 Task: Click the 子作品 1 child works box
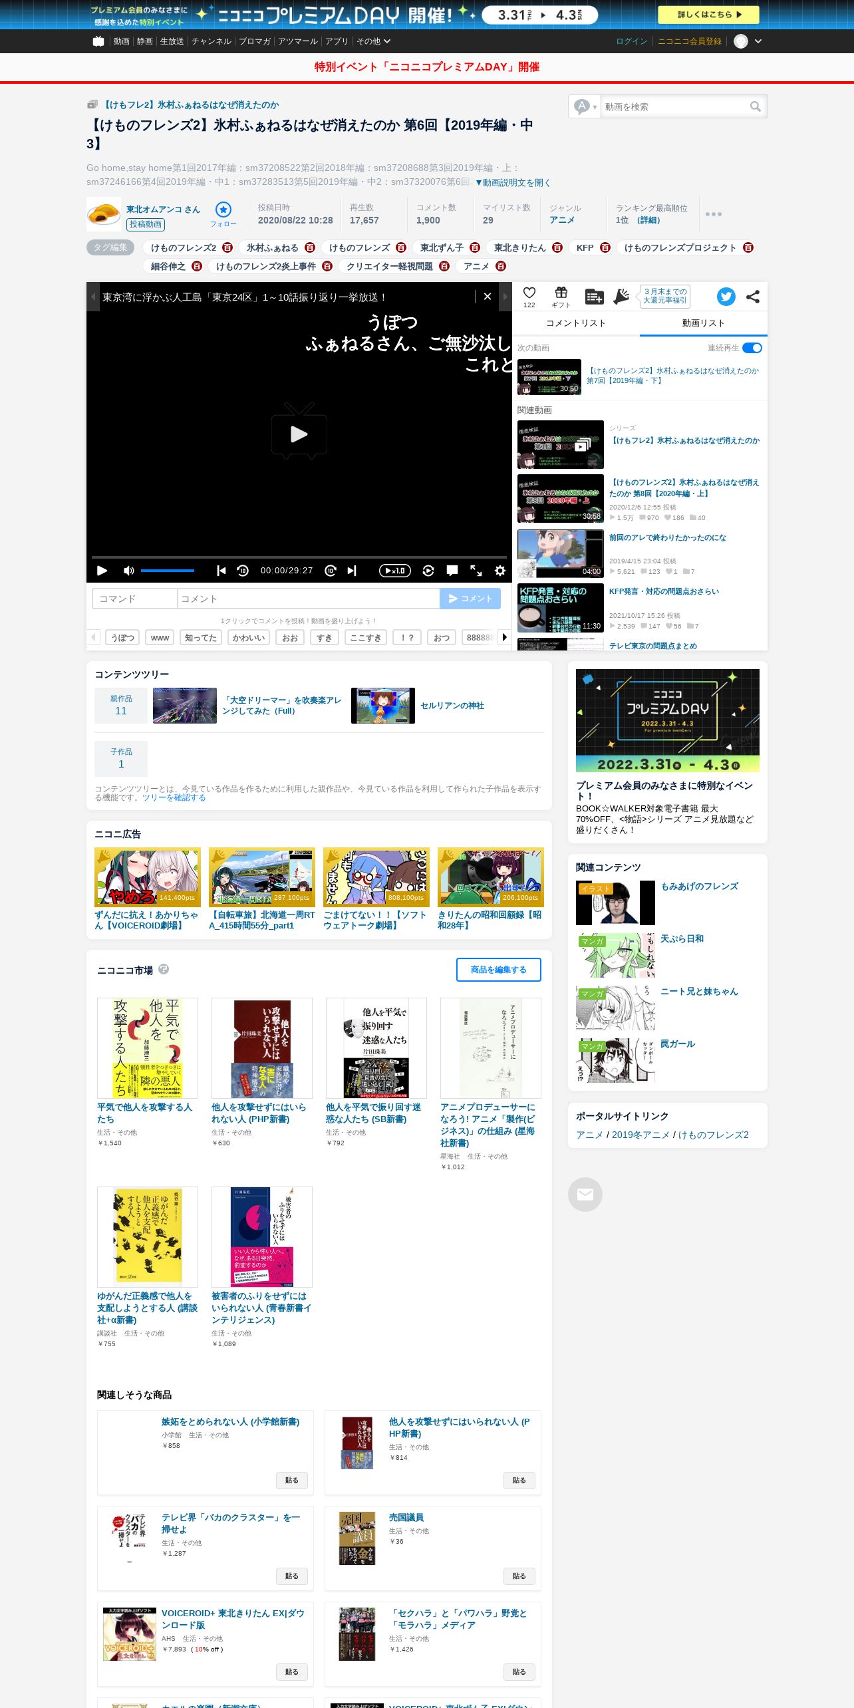pyautogui.click(x=121, y=759)
